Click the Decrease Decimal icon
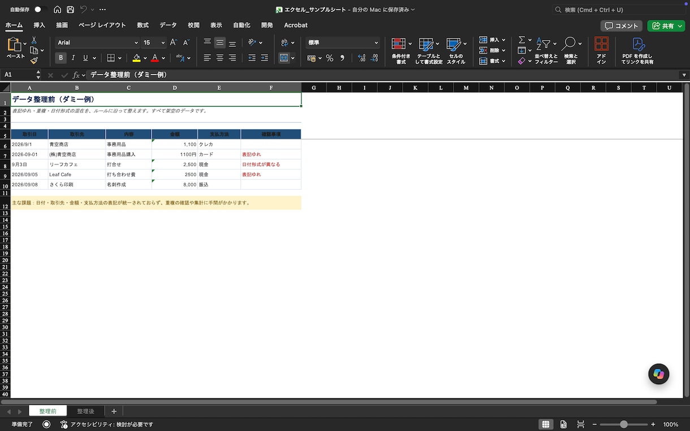This screenshot has width=690, height=431. tap(374, 58)
